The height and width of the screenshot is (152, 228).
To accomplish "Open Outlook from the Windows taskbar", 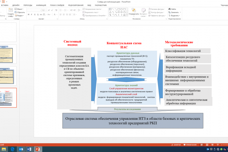I will click(21, 149).
